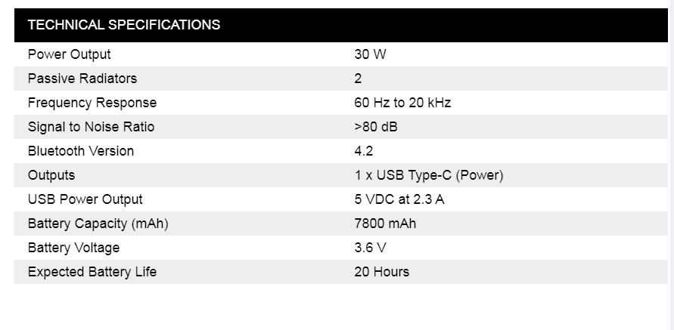This screenshot has width=674, height=330.
Task: Click the Battery Capacity (mAh) label
Action: (x=98, y=224)
